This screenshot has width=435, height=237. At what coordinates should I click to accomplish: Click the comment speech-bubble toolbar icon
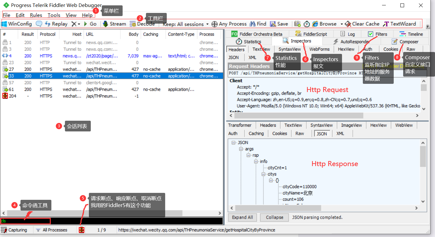click(x=39, y=24)
